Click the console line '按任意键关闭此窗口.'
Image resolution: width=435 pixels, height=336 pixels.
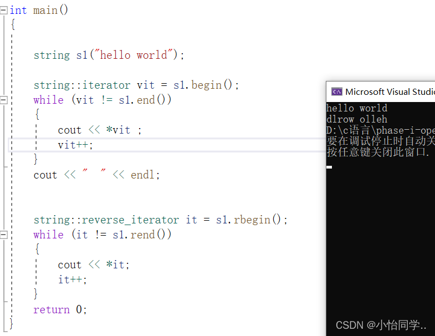[x=378, y=152]
